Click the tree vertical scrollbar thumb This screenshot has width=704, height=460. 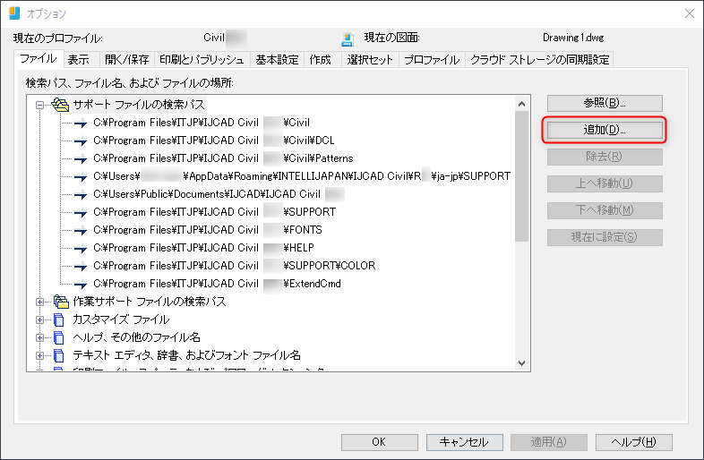pyautogui.click(x=521, y=176)
